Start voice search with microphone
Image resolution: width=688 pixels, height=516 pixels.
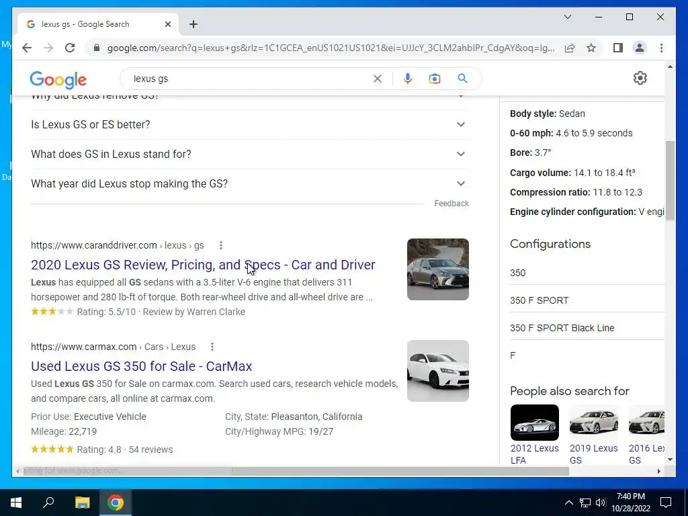(408, 79)
